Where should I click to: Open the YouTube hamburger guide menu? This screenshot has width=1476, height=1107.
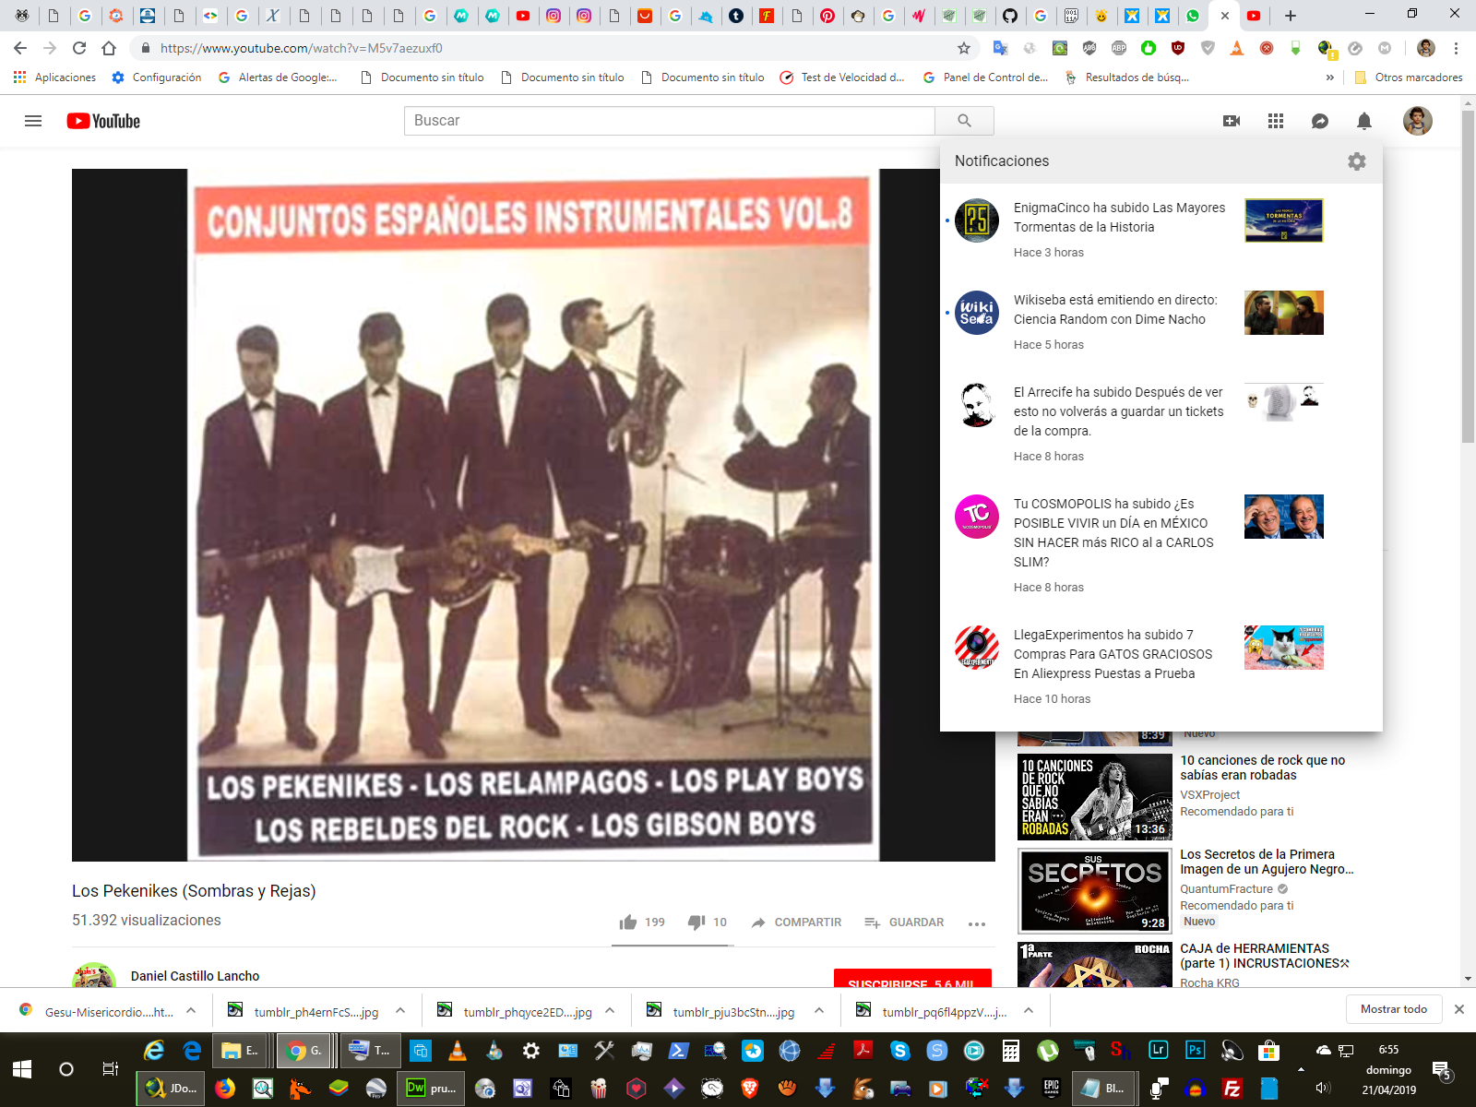33,121
